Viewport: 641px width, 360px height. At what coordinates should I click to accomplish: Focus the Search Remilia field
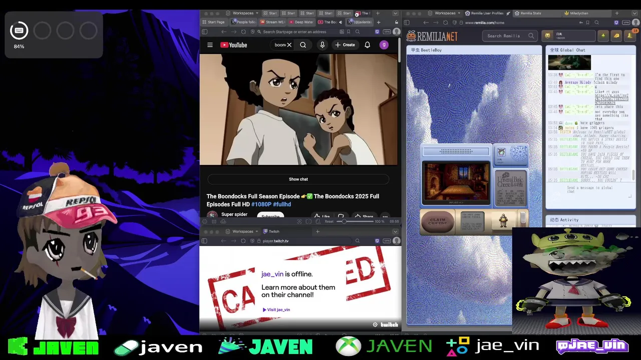point(511,36)
